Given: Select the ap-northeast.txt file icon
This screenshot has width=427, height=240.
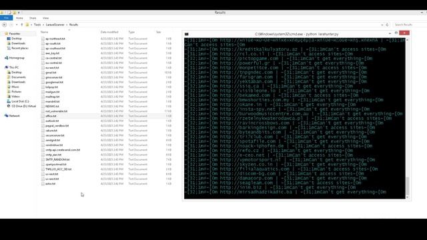Looking at the screenshot, I should point(43,39).
